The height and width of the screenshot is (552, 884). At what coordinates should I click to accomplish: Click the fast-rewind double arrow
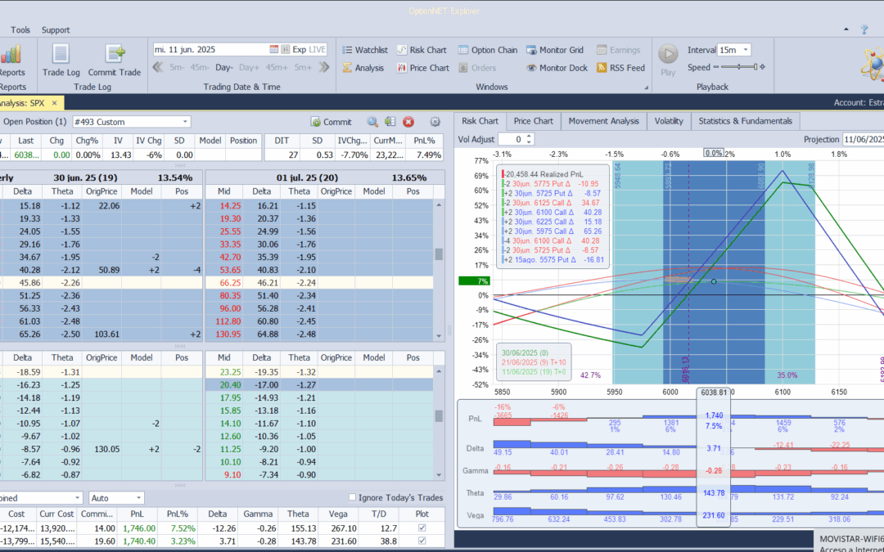(x=158, y=67)
